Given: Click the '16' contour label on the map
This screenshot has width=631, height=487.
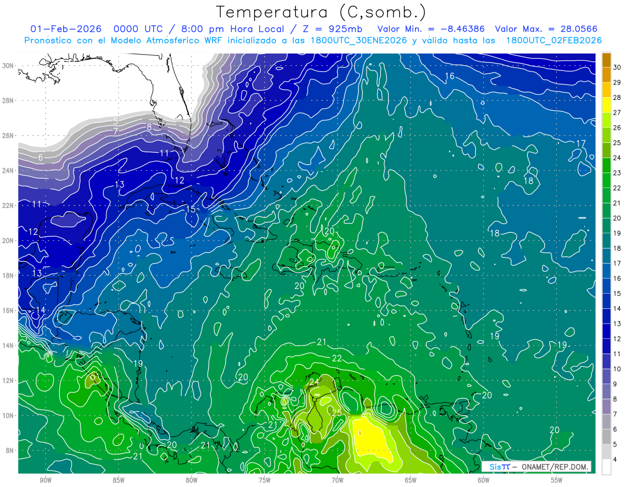Looking at the screenshot, I should [x=450, y=76].
